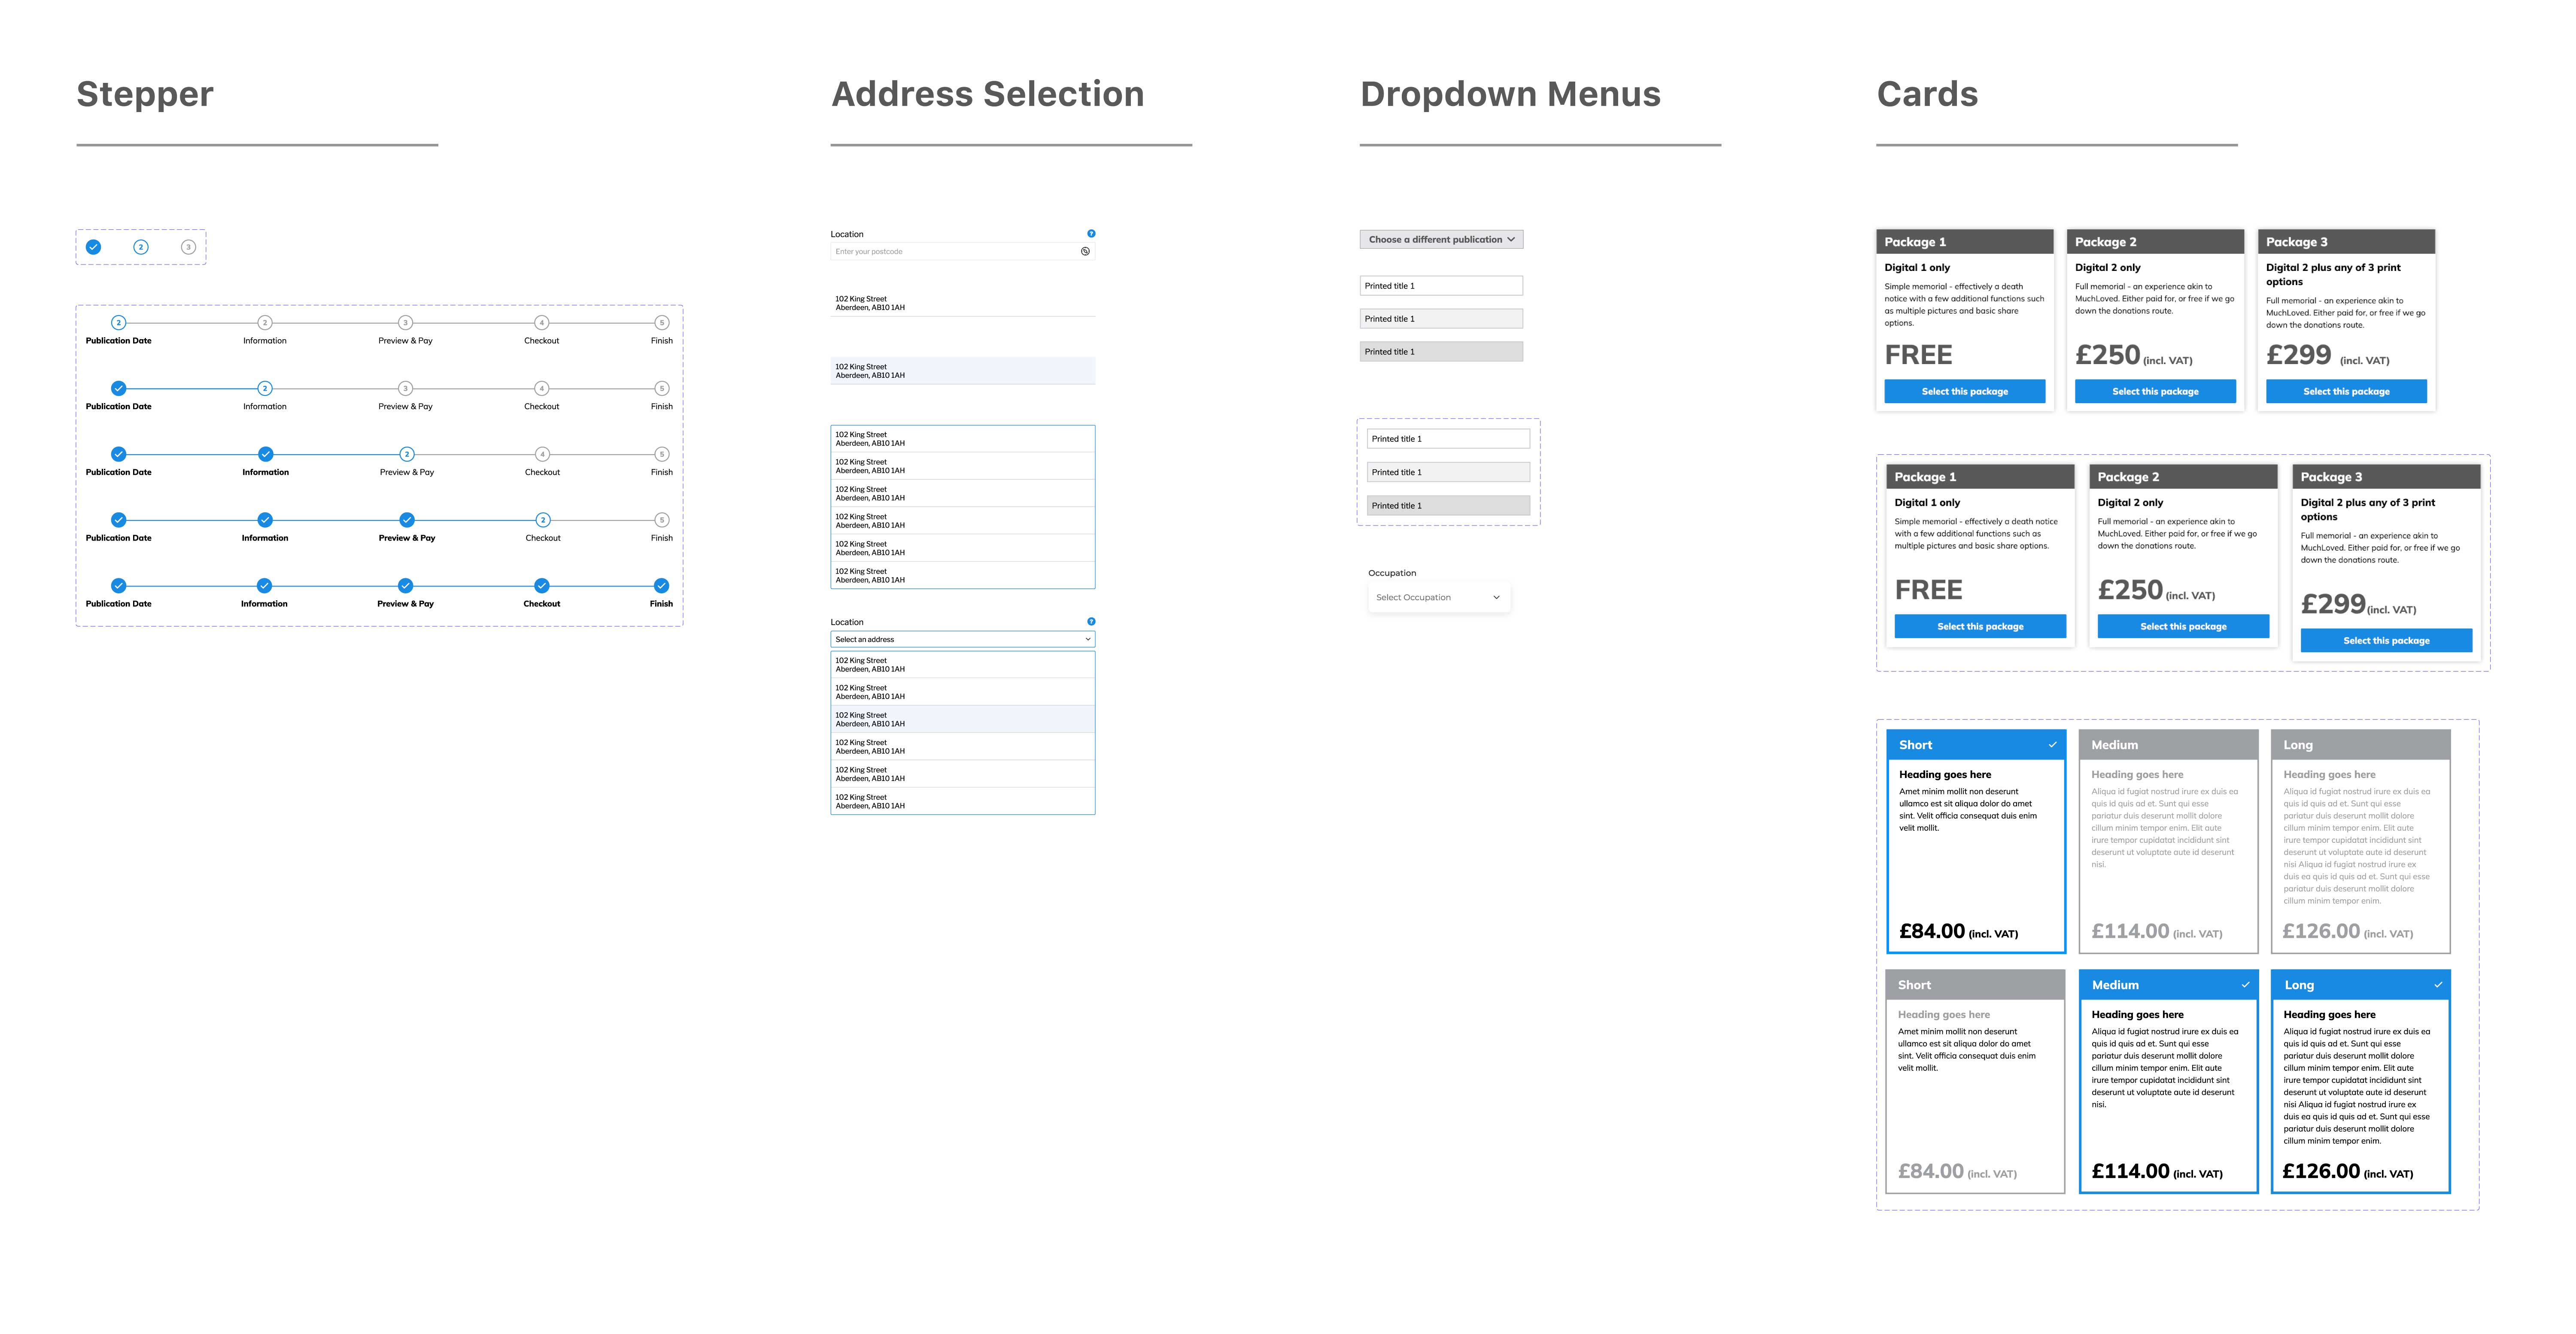This screenshot has width=2576, height=1334.
Task: Click the locate icon inside the postcode field
Action: [1085, 252]
